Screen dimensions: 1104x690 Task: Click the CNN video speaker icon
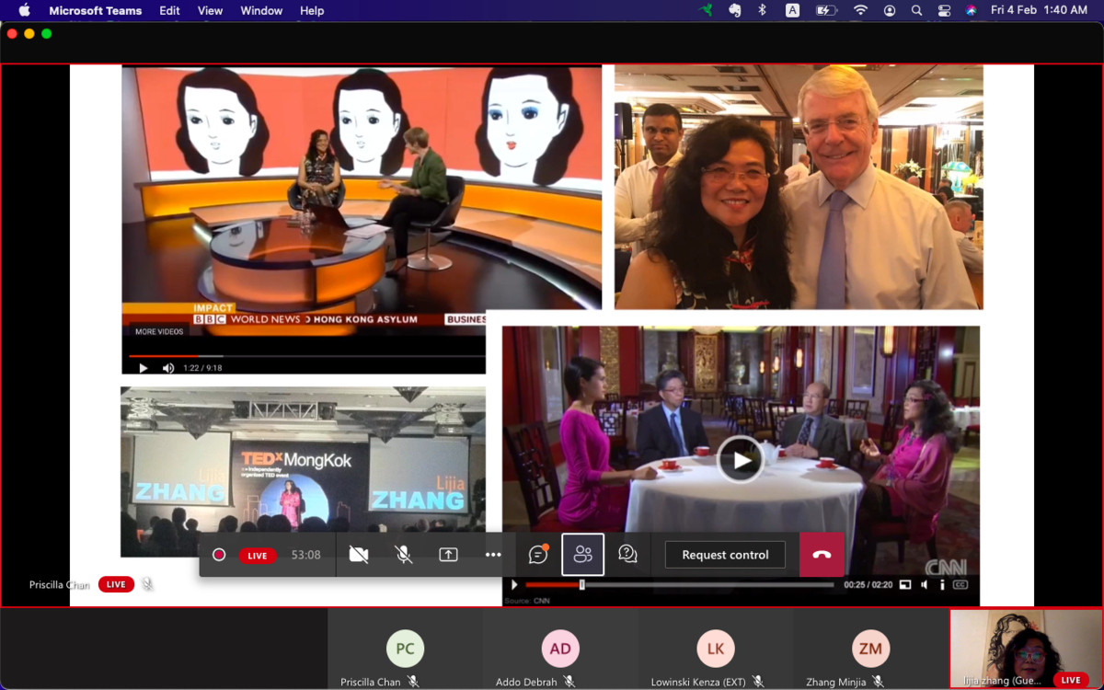click(x=925, y=584)
